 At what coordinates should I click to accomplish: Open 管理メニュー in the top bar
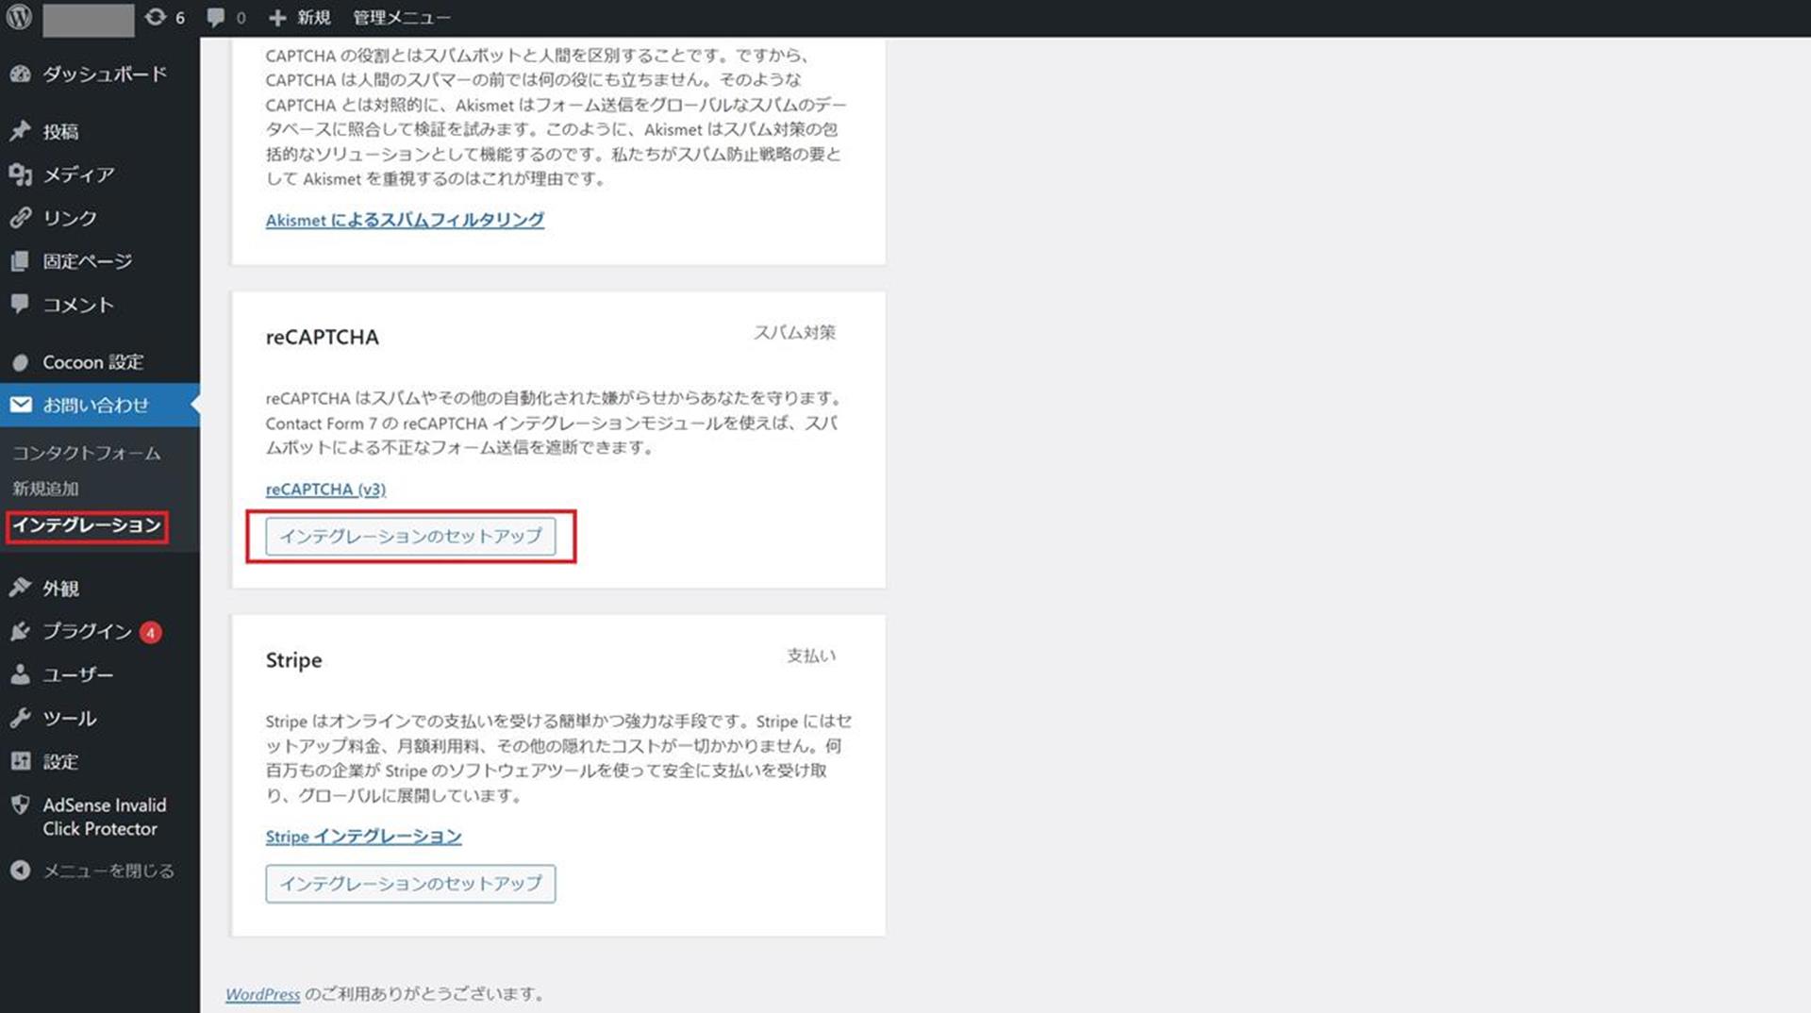point(401,17)
